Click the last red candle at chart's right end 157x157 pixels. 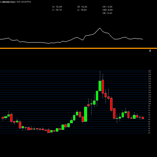[143, 118]
